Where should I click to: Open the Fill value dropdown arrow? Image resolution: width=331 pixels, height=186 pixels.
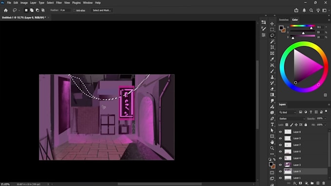(325, 125)
